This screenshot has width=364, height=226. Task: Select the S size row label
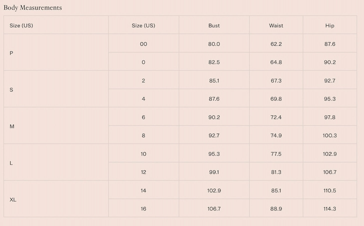pos(11,90)
